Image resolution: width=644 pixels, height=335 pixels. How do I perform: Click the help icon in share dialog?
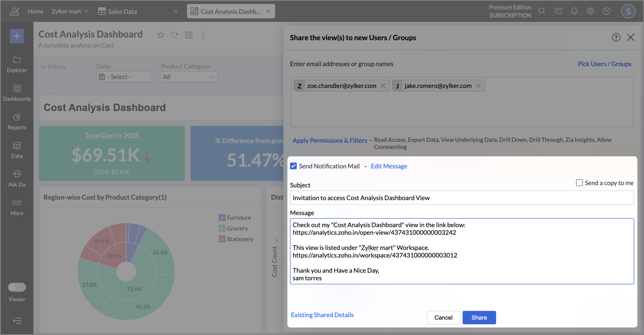[616, 37]
